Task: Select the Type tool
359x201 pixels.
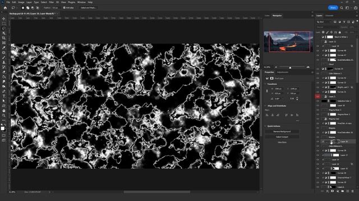Action: (4, 96)
